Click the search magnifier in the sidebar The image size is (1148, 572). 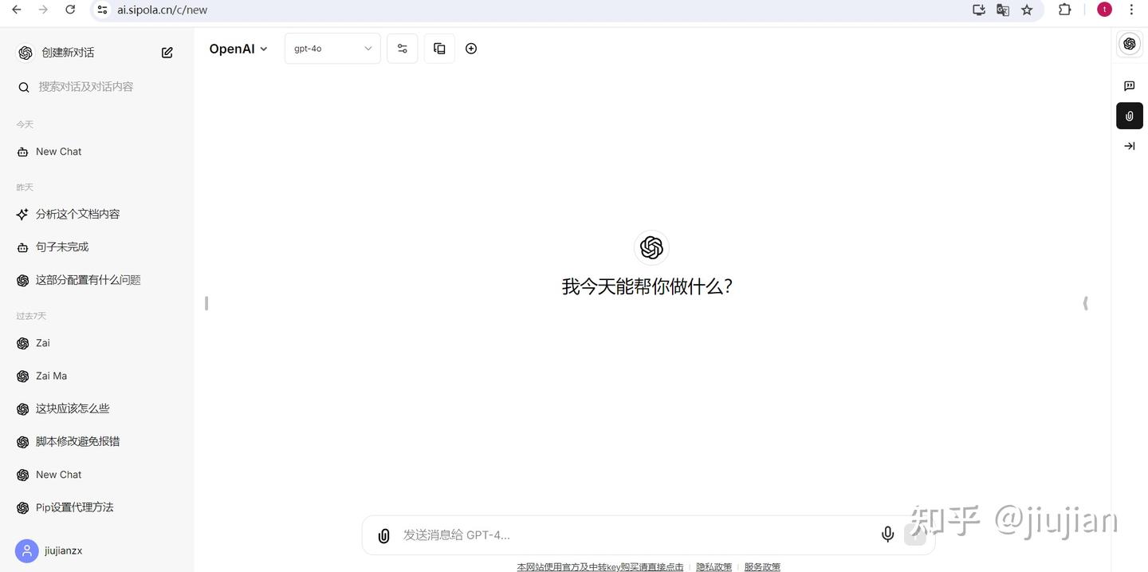pyautogui.click(x=23, y=86)
